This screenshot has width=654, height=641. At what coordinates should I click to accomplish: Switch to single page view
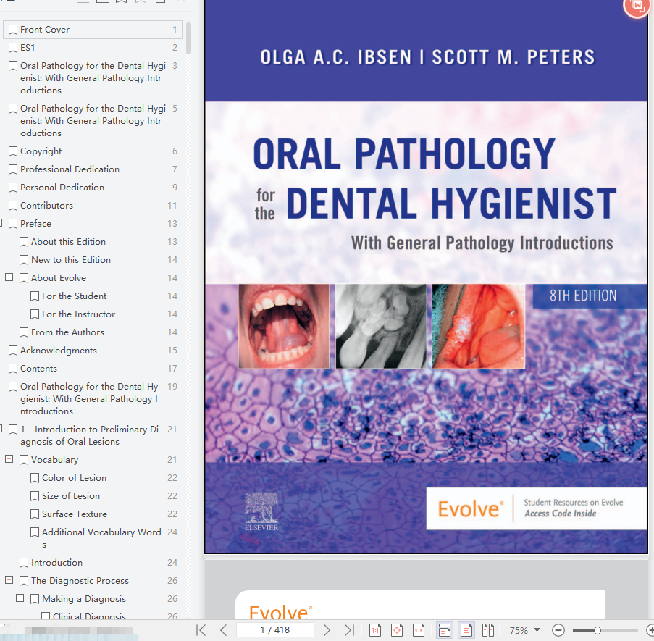pyautogui.click(x=466, y=630)
